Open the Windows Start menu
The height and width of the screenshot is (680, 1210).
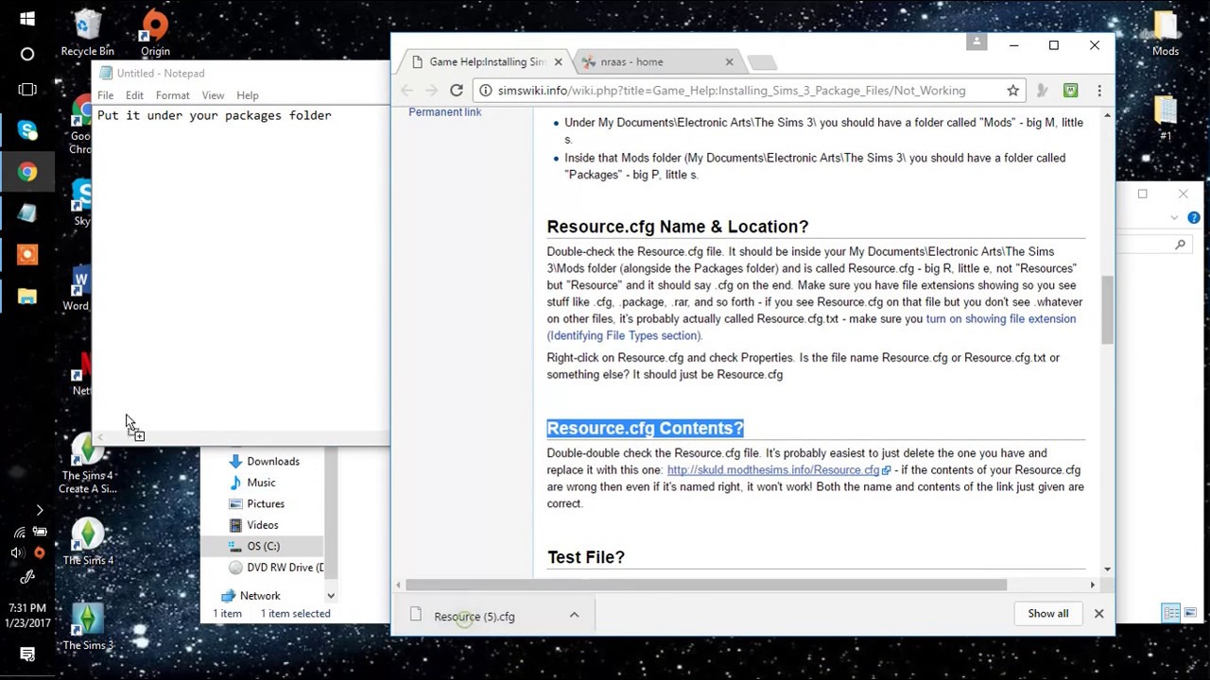click(x=26, y=18)
